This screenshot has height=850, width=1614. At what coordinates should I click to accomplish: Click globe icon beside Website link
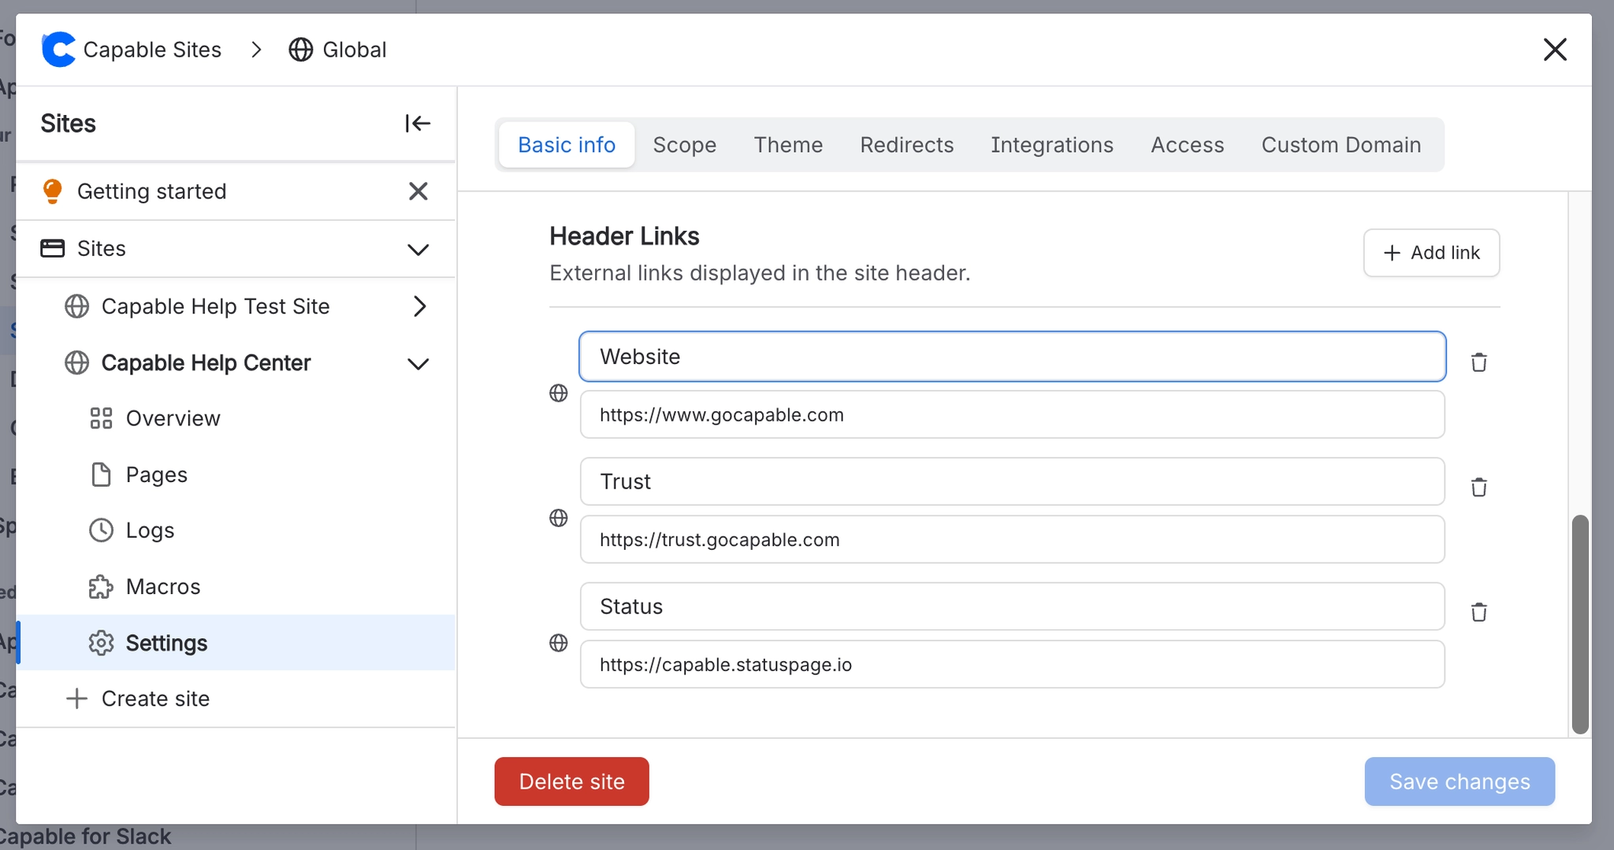click(x=558, y=393)
